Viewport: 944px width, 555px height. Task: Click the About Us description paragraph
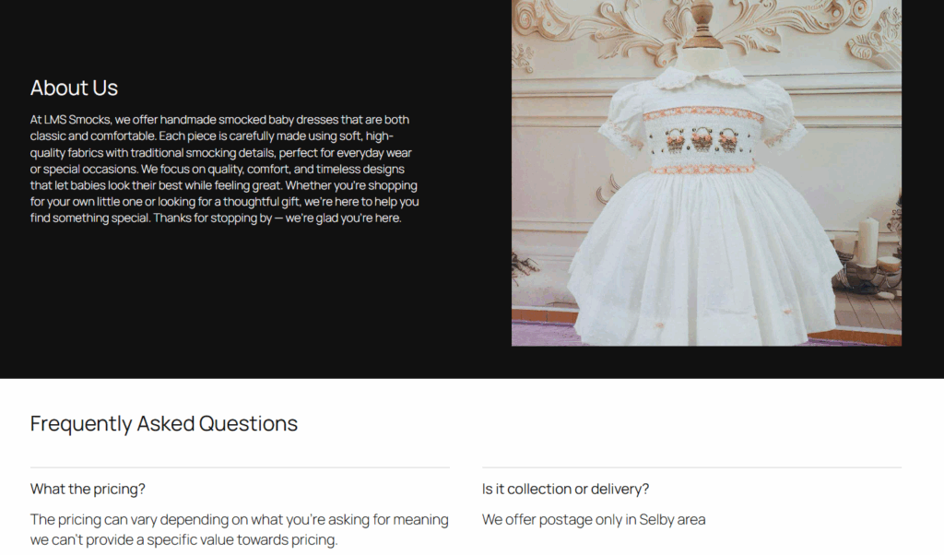[225, 169]
